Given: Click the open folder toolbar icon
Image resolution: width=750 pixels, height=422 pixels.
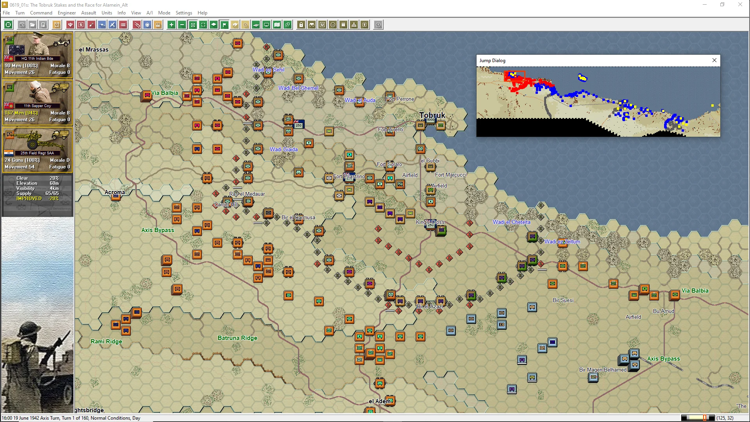Looking at the screenshot, I should [x=32, y=25].
